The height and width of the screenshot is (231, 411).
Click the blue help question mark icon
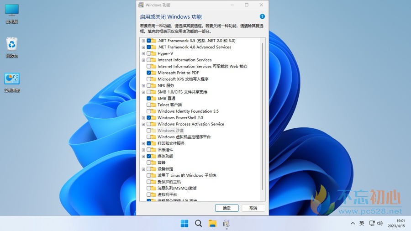click(x=262, y=16)
